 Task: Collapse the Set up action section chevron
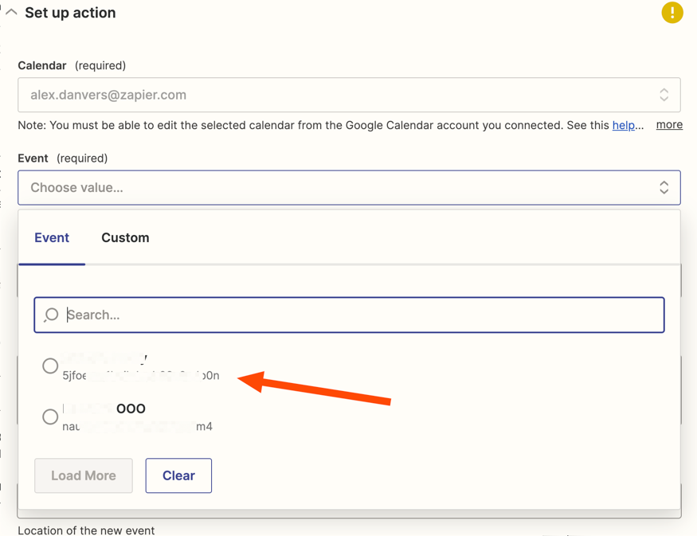[11, 13]
